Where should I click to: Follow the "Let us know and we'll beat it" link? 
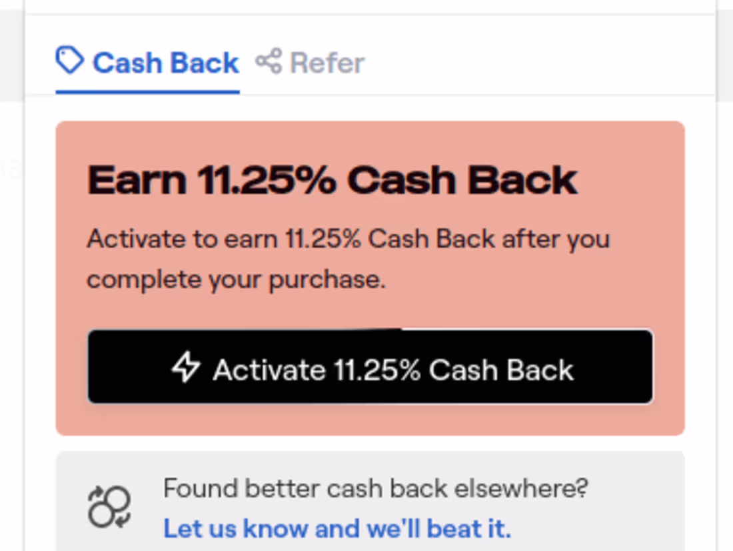click(x=337, y=529)
